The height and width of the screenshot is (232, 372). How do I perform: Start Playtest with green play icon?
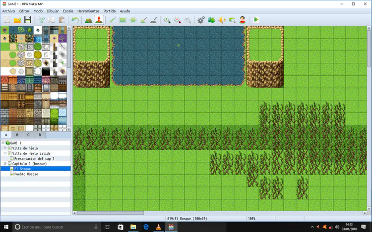pos(256,20)
